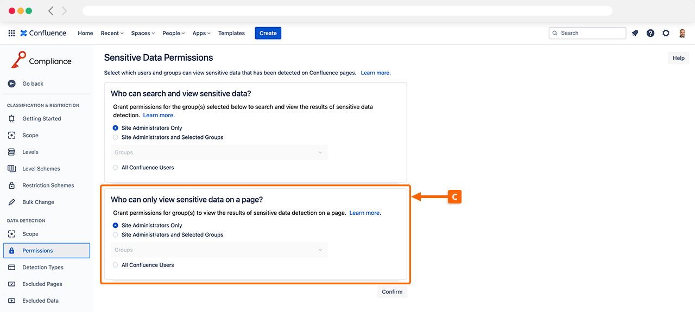Expand the Recent dropdown menu
This screenshot has width=695, height=312.
click(x=112, y=33)
